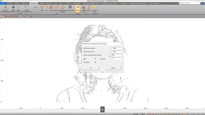
Task: Switch to the Accueil ribbon tab
Action: [10, 4]
